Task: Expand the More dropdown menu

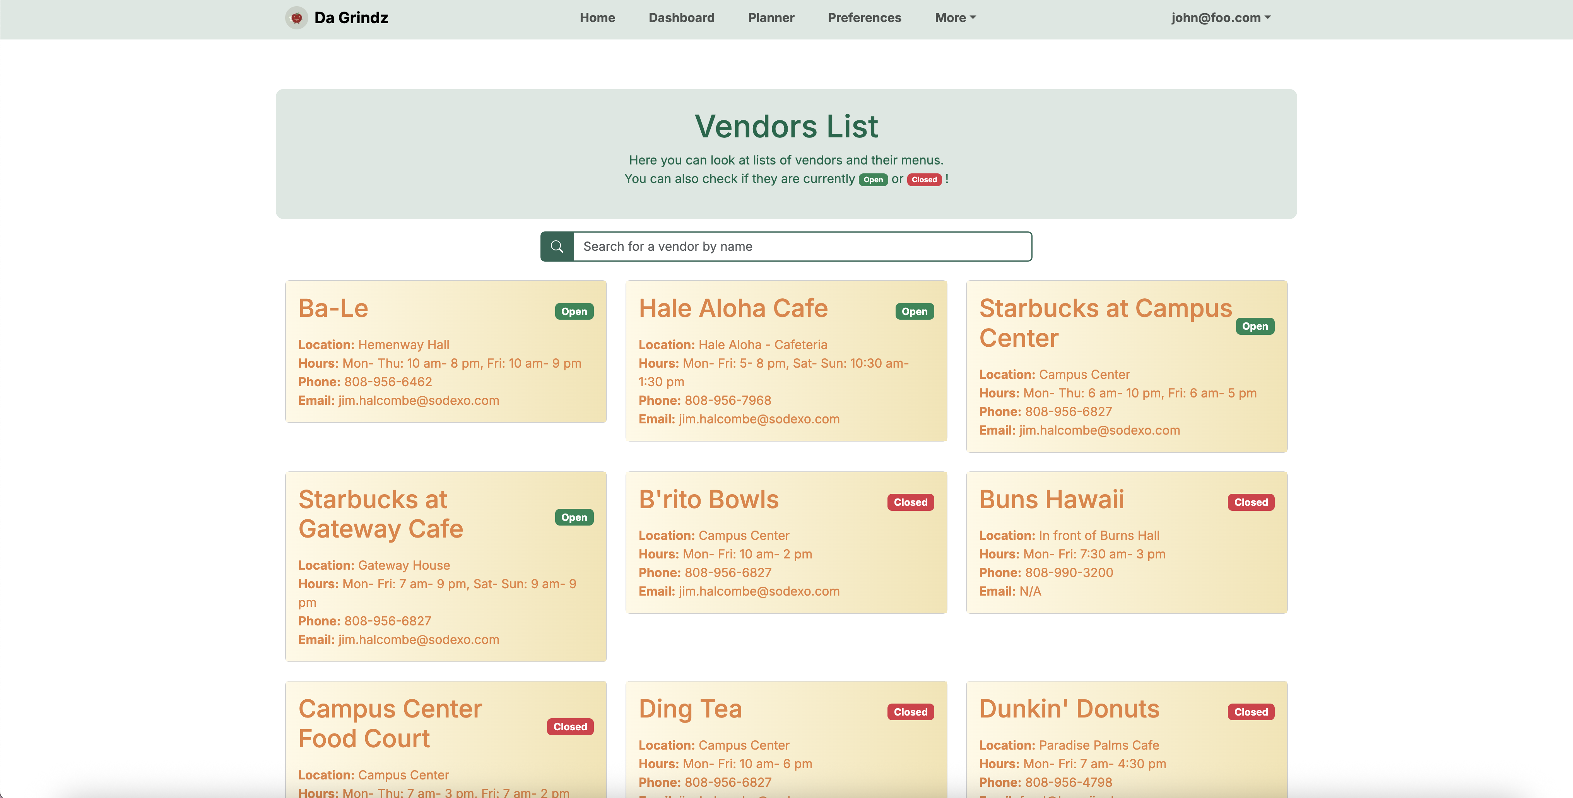Action: (x=955, y=18)
